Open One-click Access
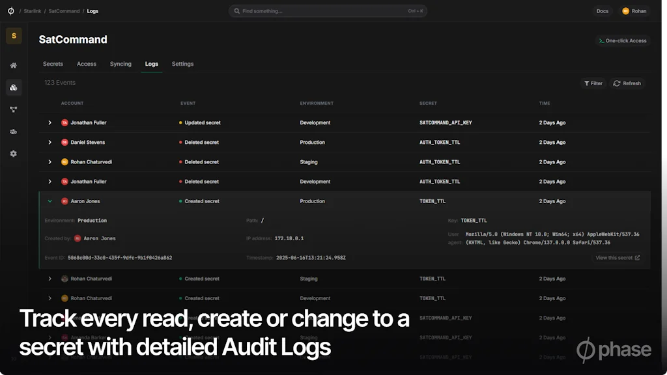Image resolution: width=667 pixels, height=375 pixels. click(622, 40)
